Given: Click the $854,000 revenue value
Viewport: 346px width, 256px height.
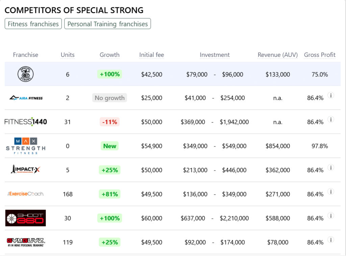Looking at the screenshot, I should [x=278, y=146].
